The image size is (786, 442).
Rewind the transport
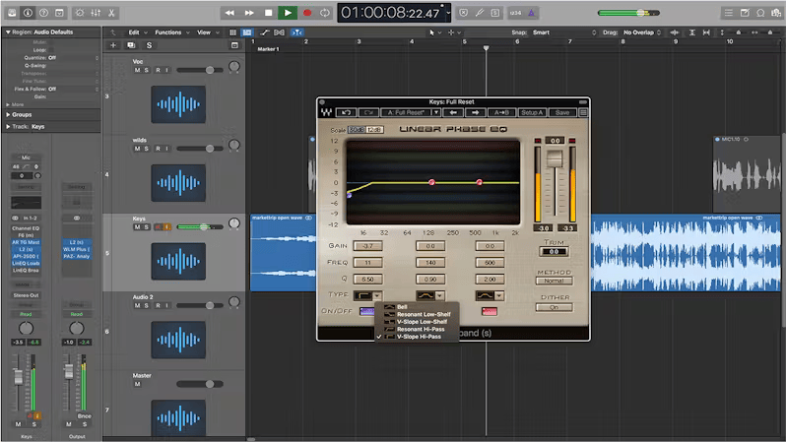(x=229, y=13)
